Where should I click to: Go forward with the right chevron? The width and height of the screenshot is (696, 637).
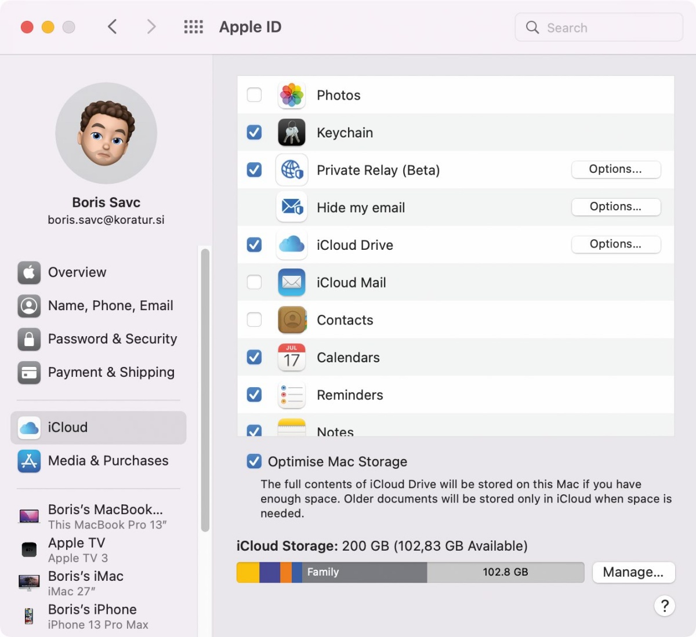(x=151, y=27)
